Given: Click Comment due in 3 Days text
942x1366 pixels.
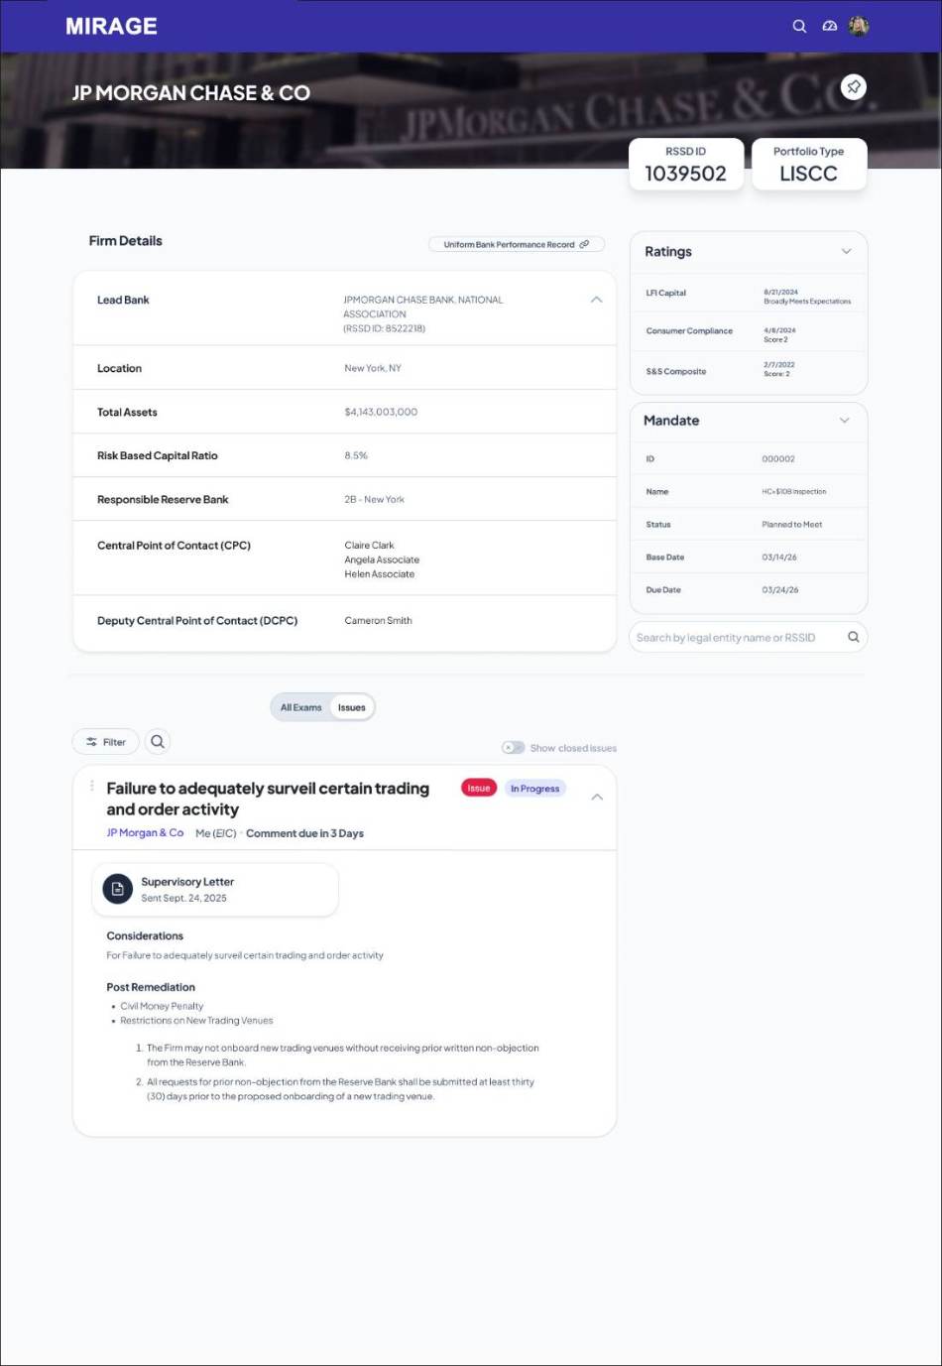Looking at the screenshot, I should point(304,833).
